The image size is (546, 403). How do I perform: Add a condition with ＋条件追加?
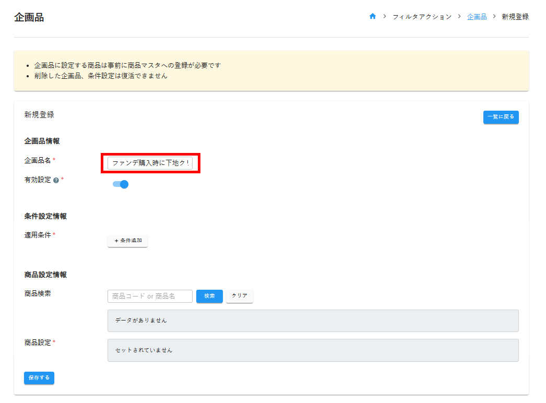(x=128, y=241)
